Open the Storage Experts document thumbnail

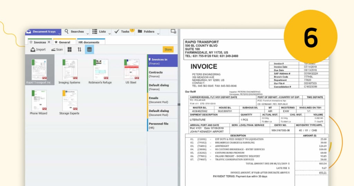pyautogui.click(x=69, y=102)
